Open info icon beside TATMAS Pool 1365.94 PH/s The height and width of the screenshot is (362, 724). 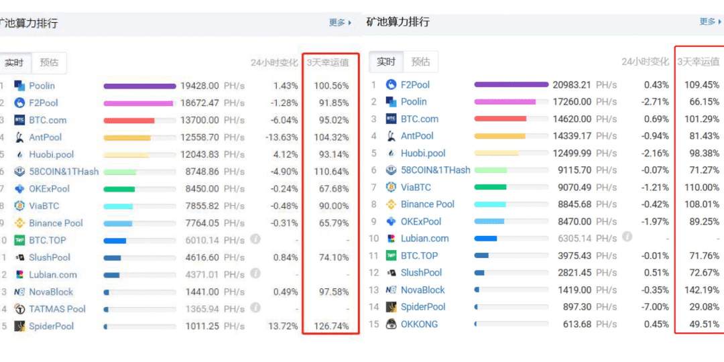(255, 308)
